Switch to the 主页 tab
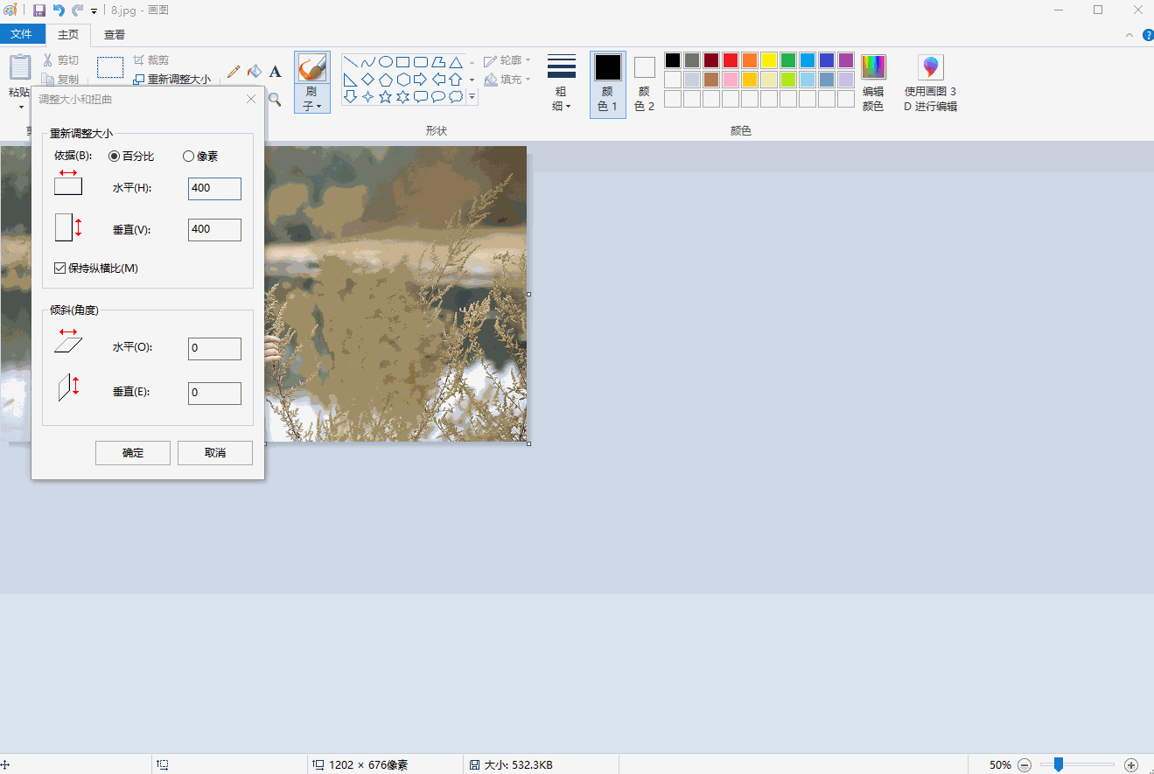The image size is (1154, 774). click(x=68, y=35)
